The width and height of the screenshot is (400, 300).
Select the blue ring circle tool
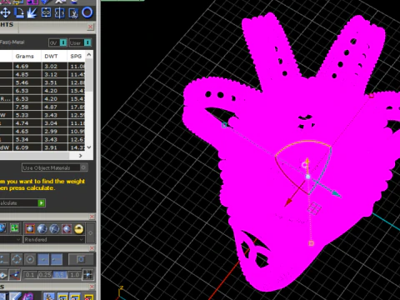coord(87,12)
